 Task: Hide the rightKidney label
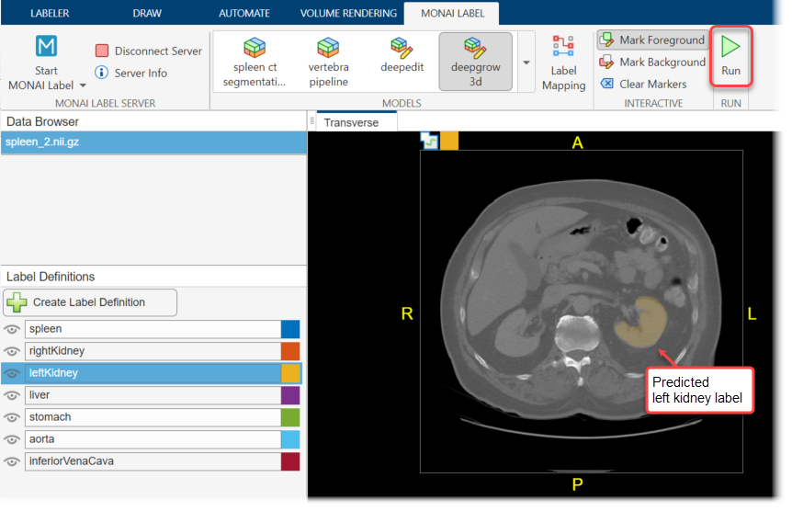(x=12, y=351)
